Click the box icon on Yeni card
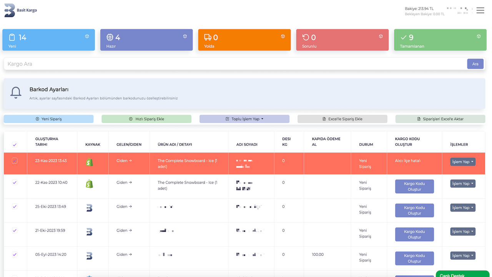The height and width of the screenshot is (277, 492). pyautogui.click(x=87, y=36)
